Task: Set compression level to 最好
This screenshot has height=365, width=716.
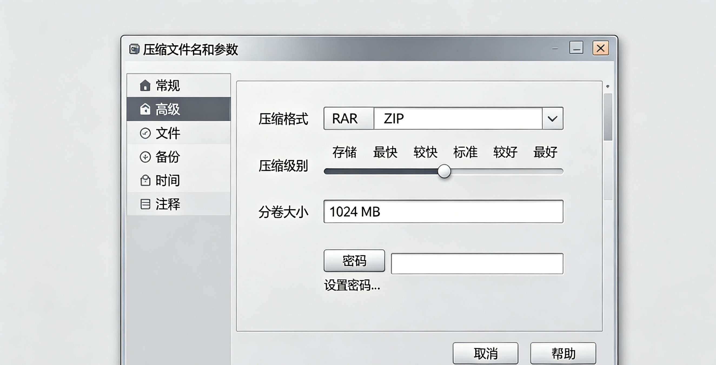Action: tap(545, 152)
